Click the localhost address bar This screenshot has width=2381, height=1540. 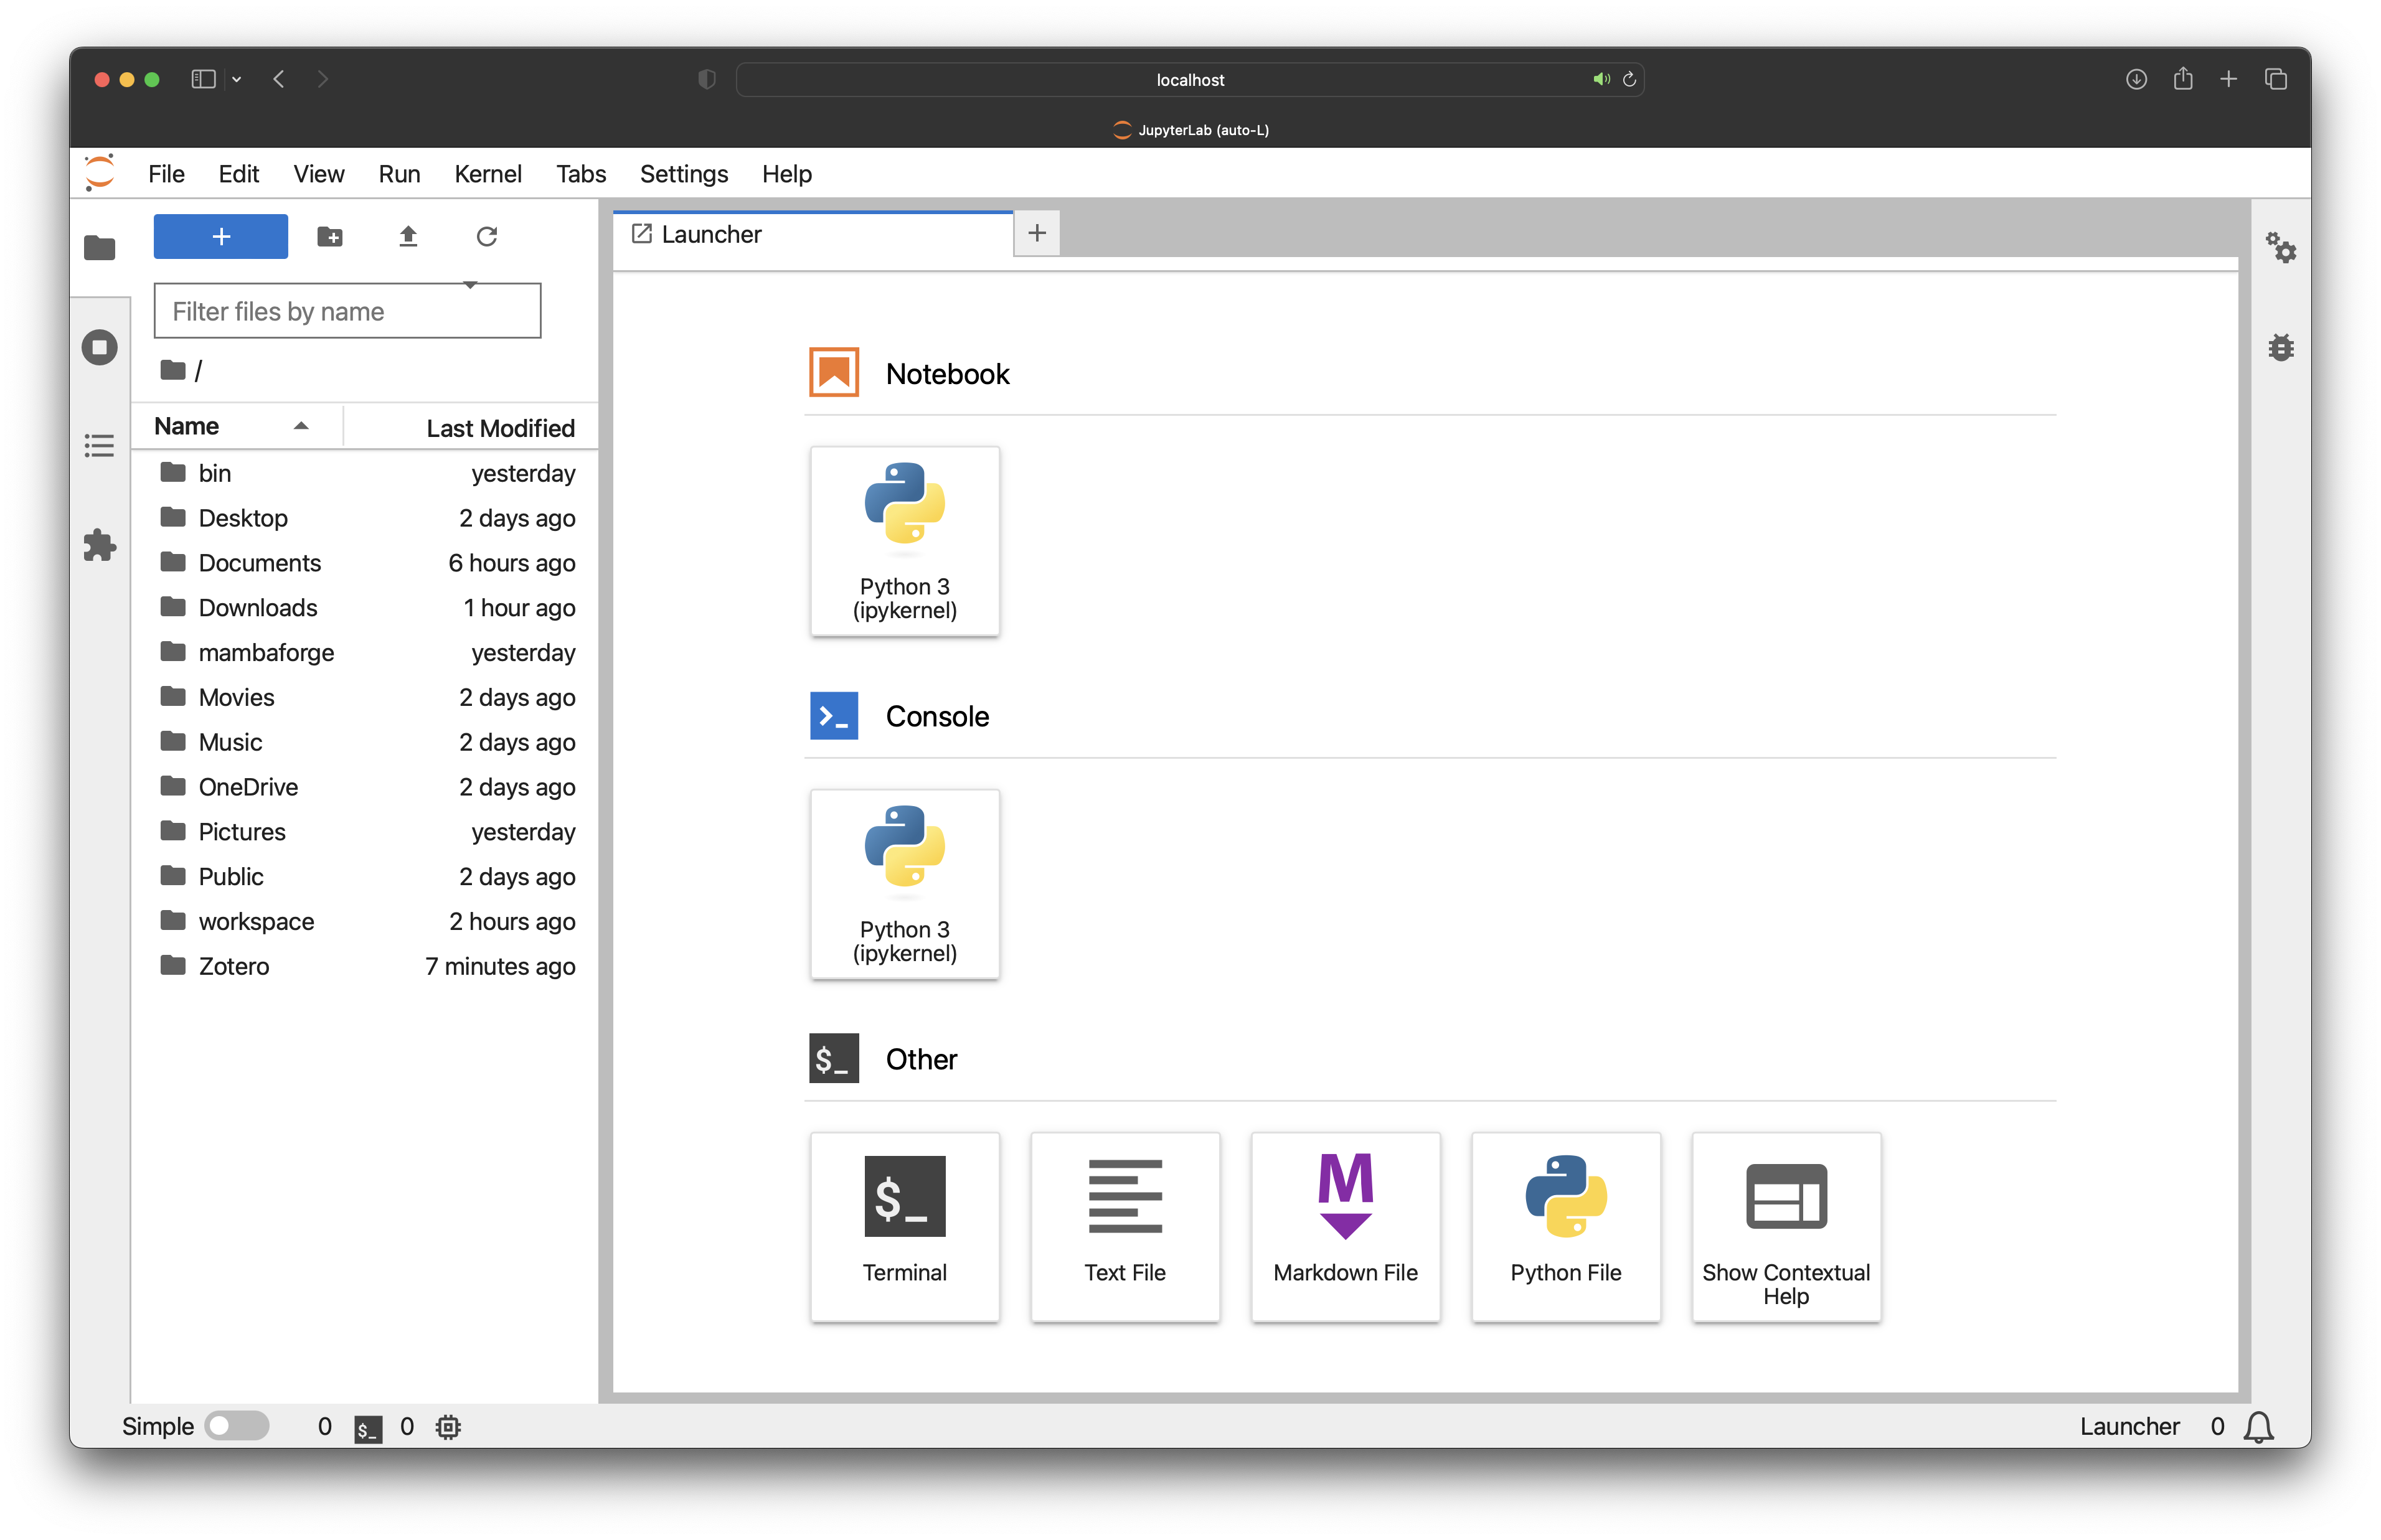click(1189, 79)
